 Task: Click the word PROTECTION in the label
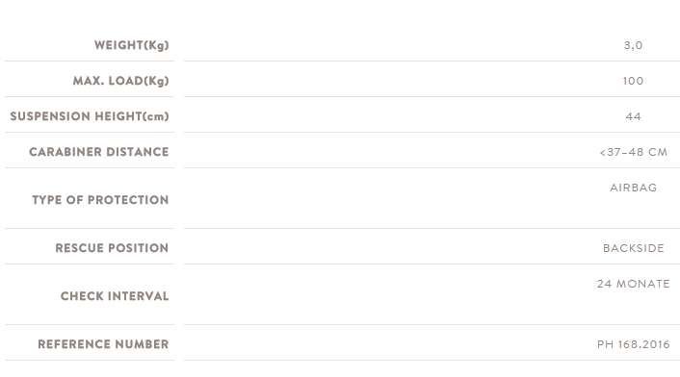pos(128,200)
